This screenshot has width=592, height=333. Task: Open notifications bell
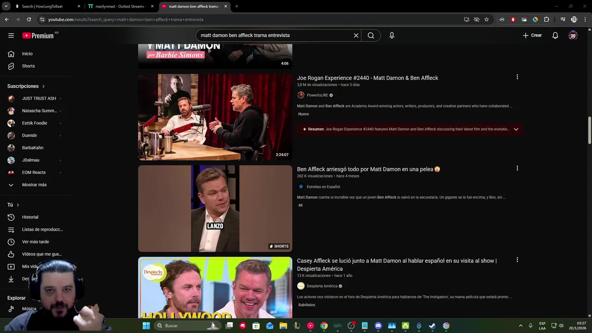point(555,35)
